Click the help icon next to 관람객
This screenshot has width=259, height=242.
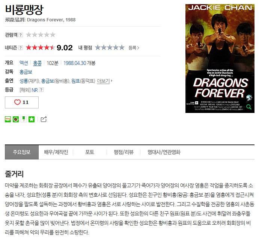point(21,35)
